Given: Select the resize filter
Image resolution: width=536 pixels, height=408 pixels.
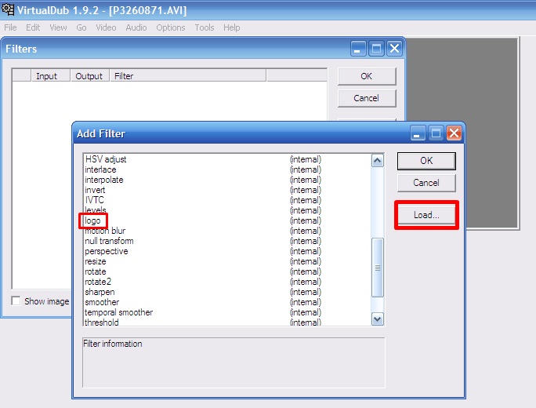Looking at the screenshot, I should [x=227, y=261].
